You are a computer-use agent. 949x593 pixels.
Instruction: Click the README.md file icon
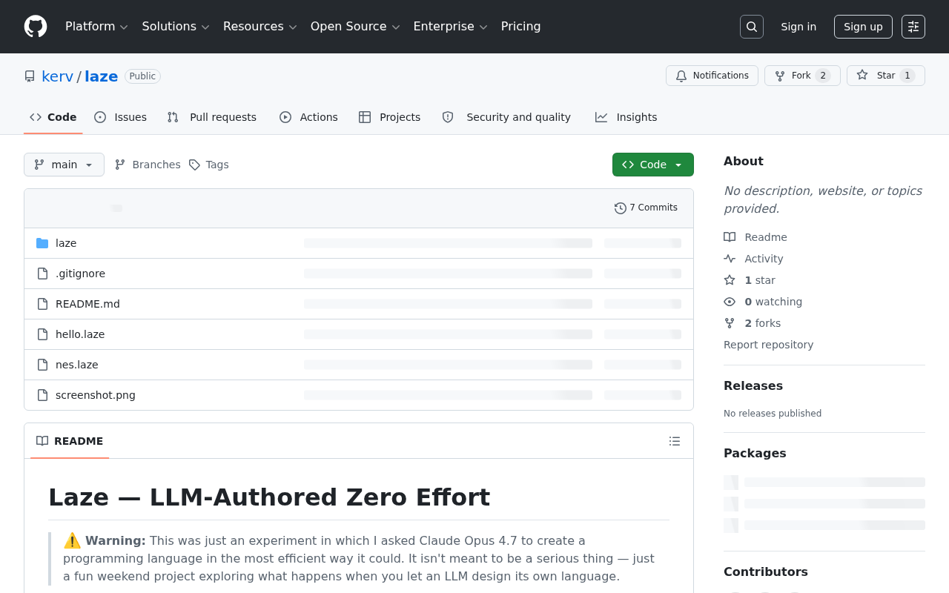click(42, 304)
